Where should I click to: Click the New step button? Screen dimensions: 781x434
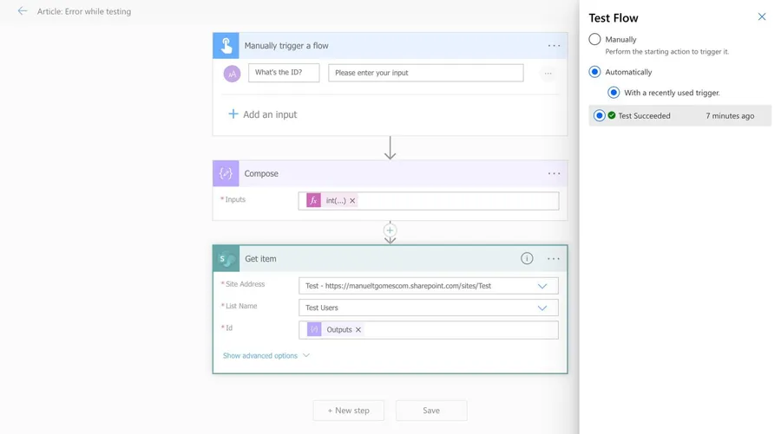(x=348, y=410)
